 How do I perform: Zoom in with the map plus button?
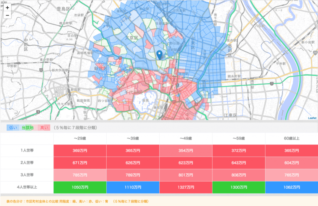pyautogui.click(x=7, y=8)
